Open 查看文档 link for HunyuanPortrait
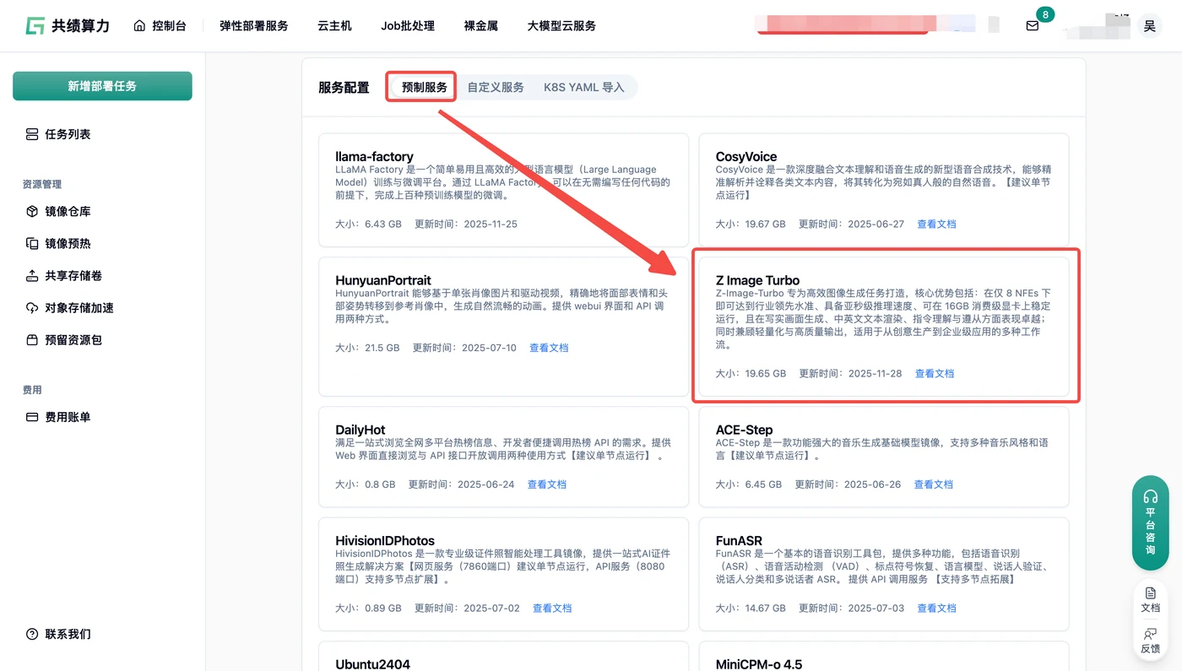Screen dimensions: 1182x671 549,348
